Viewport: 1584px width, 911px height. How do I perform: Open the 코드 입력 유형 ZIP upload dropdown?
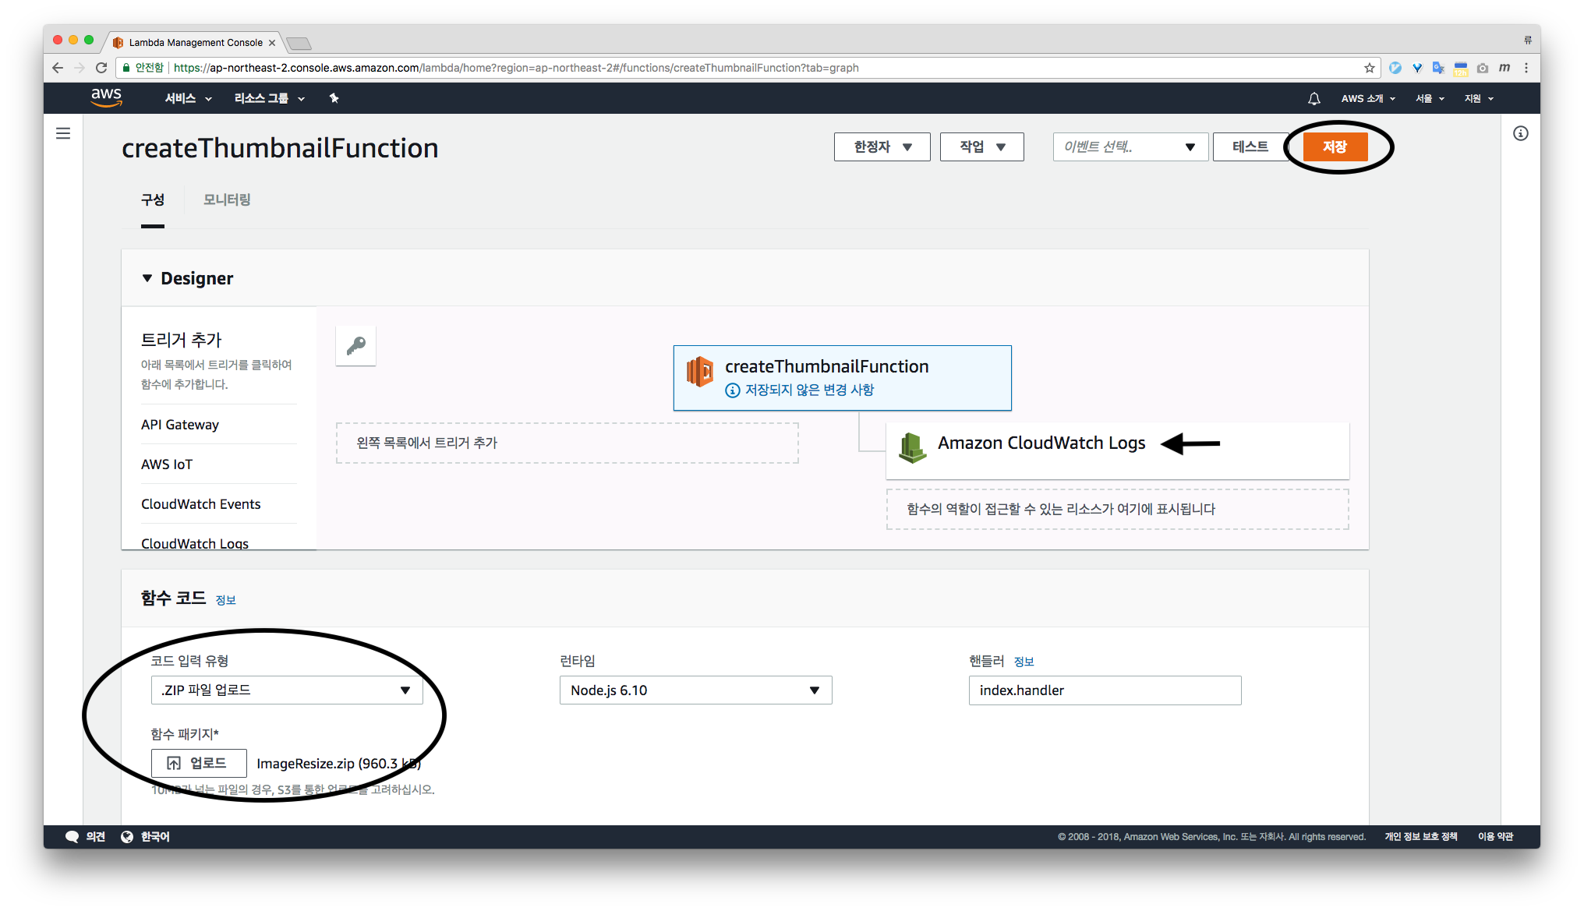point(287,690)
